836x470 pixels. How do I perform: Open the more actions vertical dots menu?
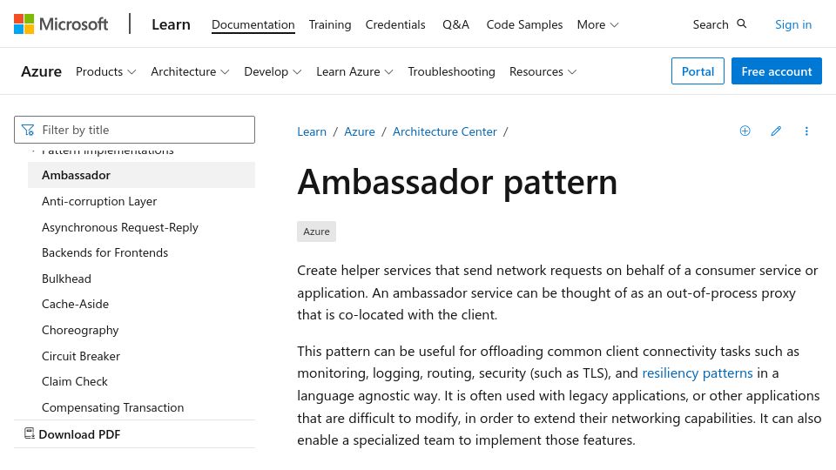[x=806, y=131]
